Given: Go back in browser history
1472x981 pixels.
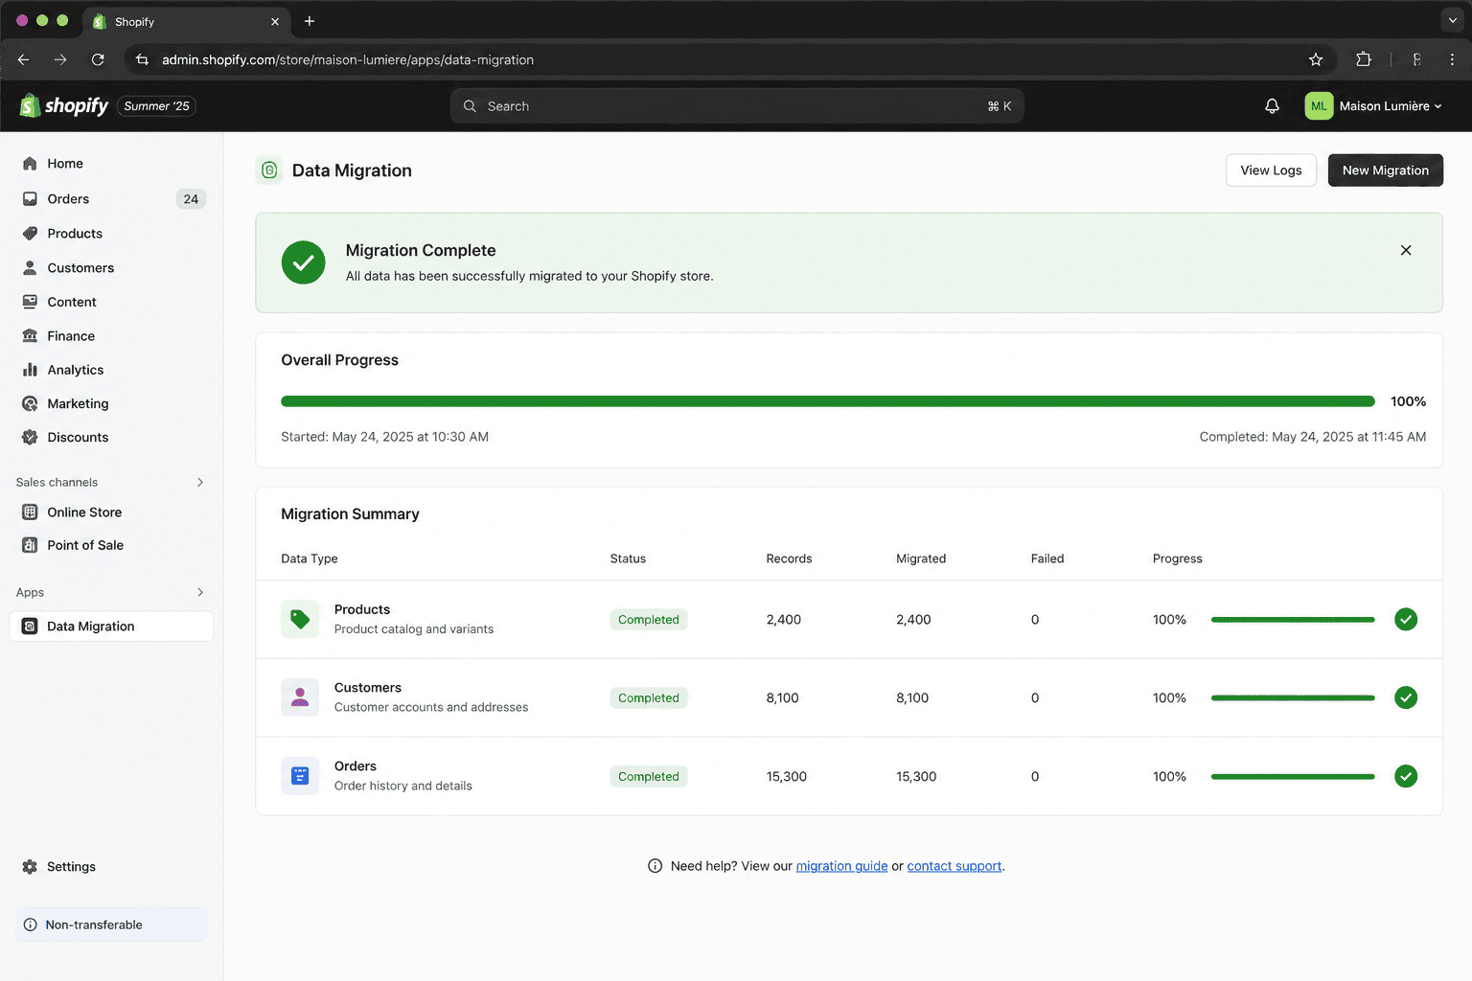Looking at the screenshot, I should click(x=24, y=59).
